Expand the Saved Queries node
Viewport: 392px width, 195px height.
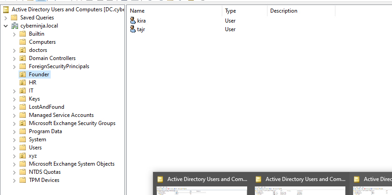point(6,18)
